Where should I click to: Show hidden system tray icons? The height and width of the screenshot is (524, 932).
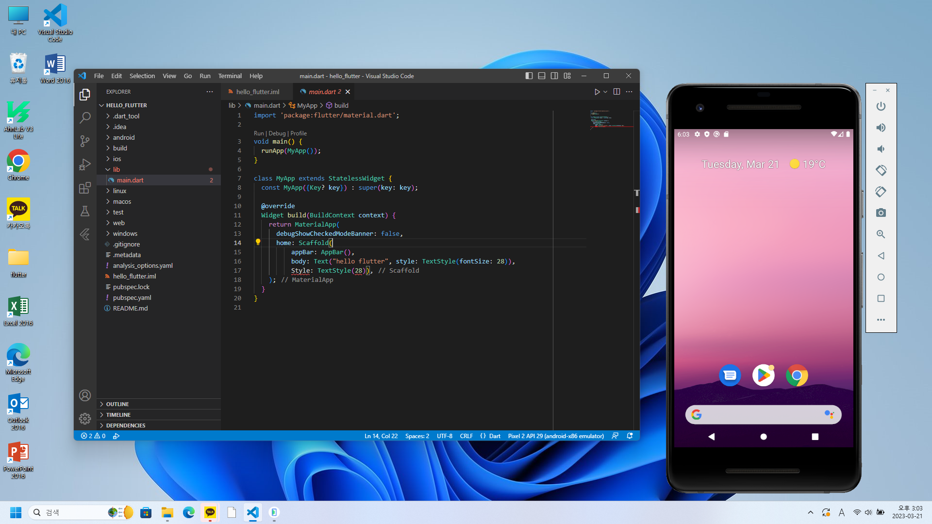811,512
